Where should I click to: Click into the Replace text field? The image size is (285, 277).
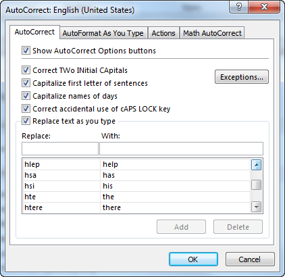point(60,149)
